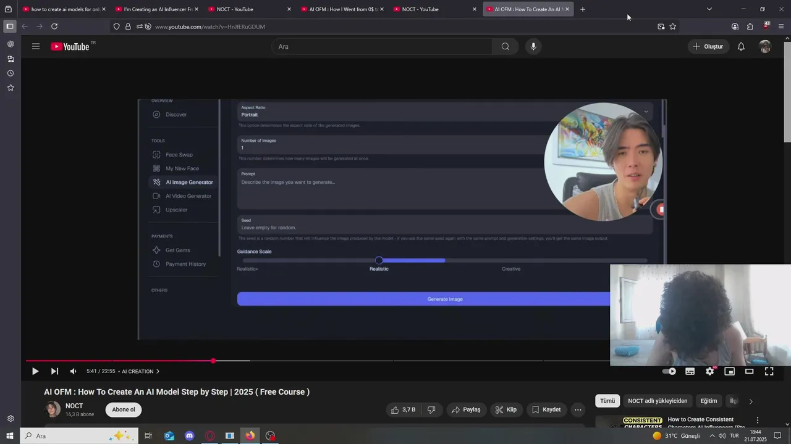The image size is (791, 444).
Task: Toggle the browser sidebar panel
Action: tap(9, 27)
